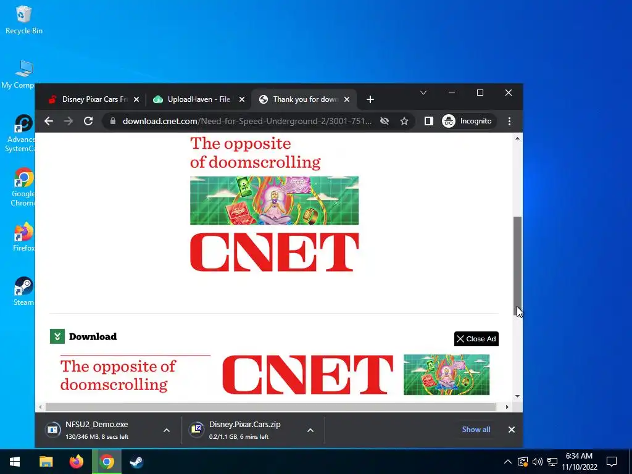The image size is (632, 474).
Task: Bookmark this page with star icon
Action: tap(404, 121)
